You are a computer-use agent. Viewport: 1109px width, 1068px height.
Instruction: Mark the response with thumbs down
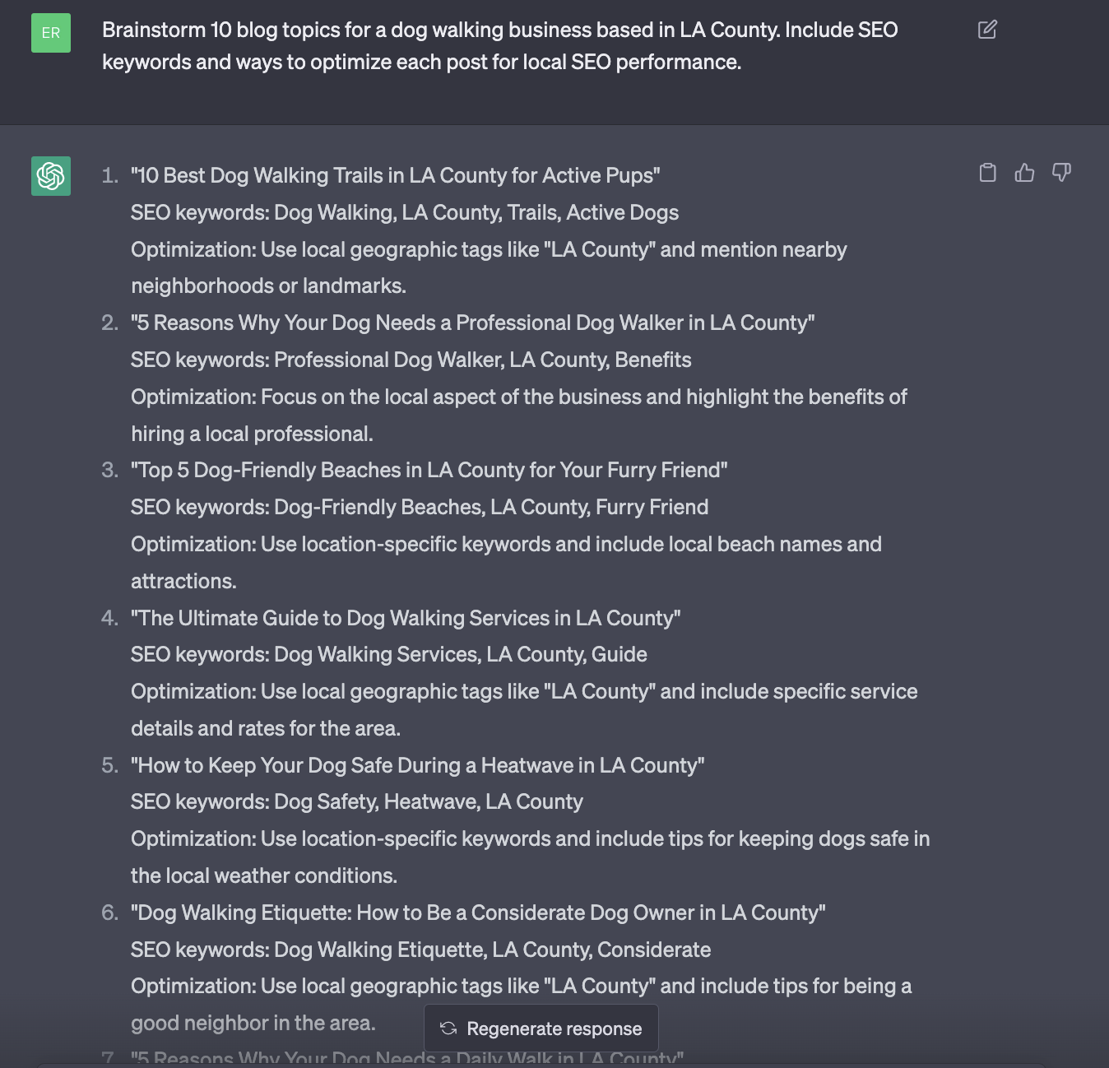click(x=1061, y=172)
